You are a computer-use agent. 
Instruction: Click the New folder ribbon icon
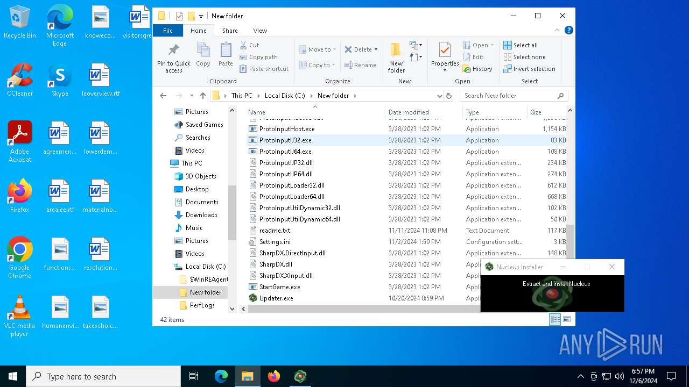396,58
